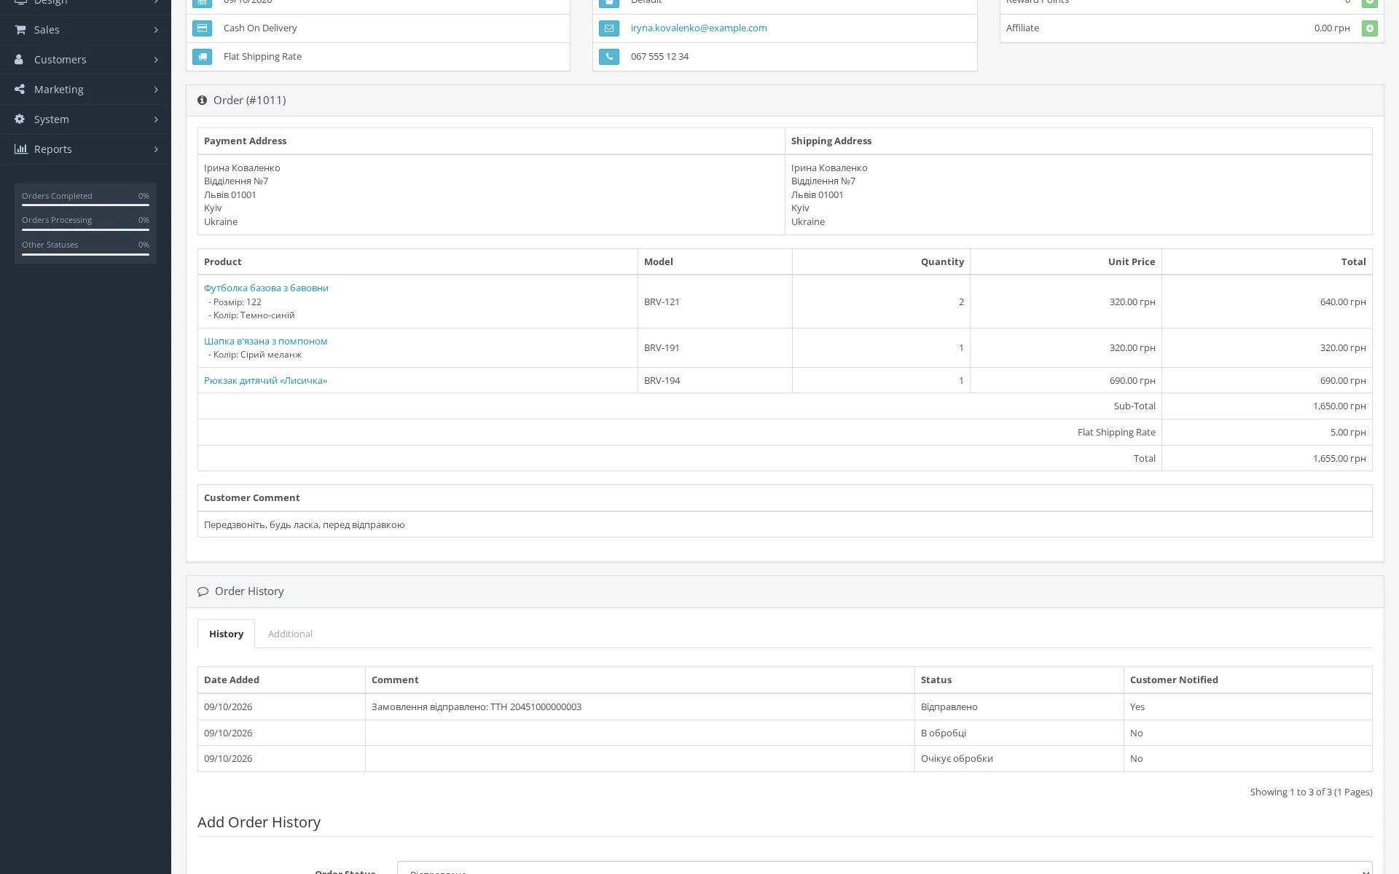
Task: Expand the Sales menu chevron
Action: pyautogui.click(x=156, y=30)
